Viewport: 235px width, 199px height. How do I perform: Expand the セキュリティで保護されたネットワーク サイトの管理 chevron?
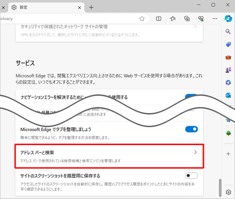click(x=195, y=26)
